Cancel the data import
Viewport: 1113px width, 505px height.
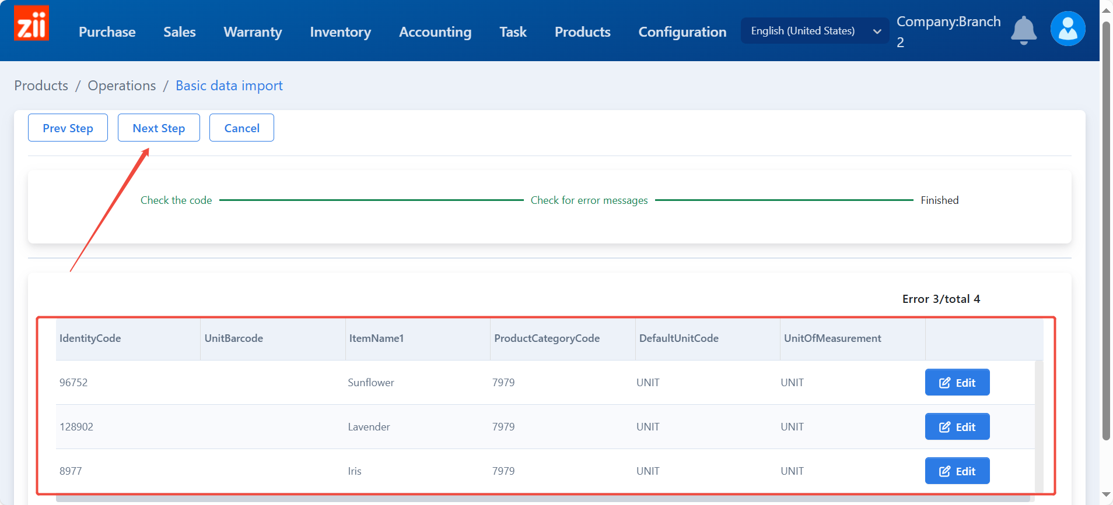pyautogui.click(x=242, y=128)
